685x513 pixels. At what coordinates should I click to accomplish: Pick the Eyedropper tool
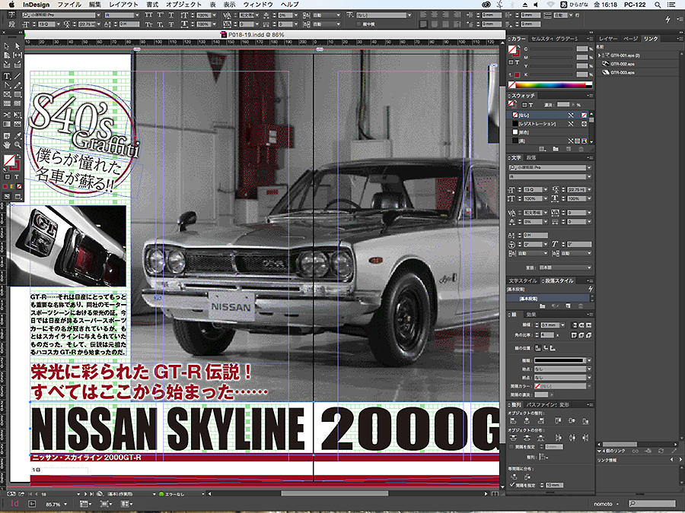[x=18, y=136]
